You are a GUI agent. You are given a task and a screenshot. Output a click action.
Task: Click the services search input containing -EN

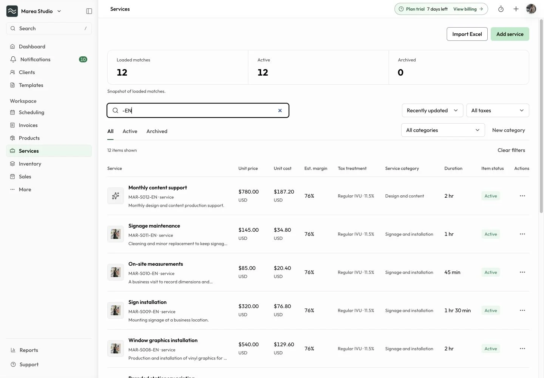(x=198, y=110)
